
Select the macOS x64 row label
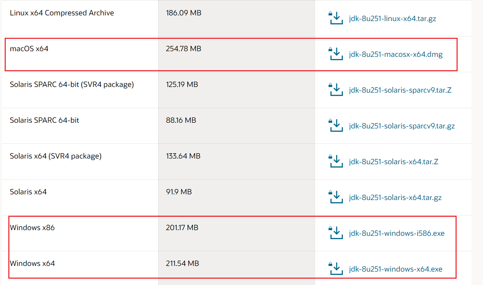[x=29, y=49]
